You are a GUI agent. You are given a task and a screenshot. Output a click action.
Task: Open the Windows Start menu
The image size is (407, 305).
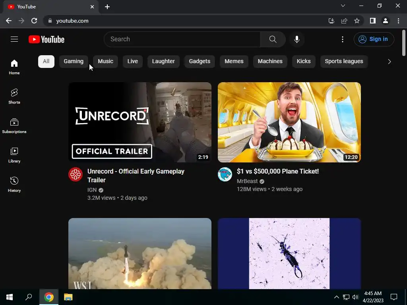point(10,297)
